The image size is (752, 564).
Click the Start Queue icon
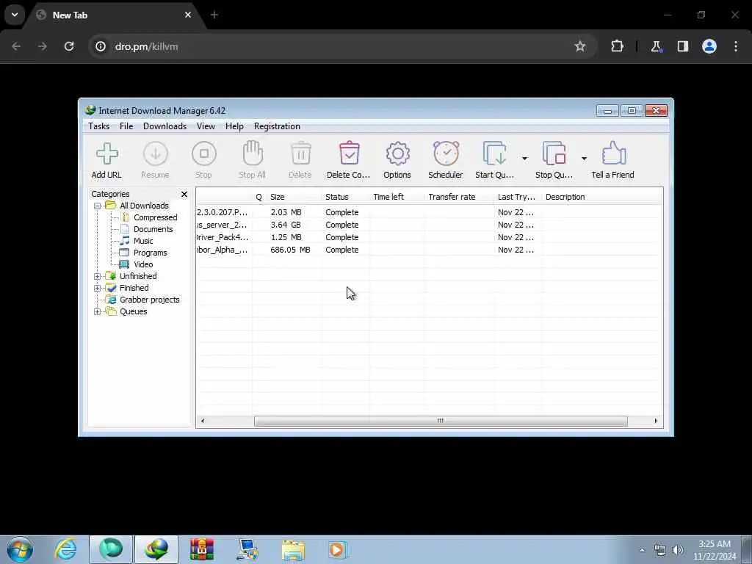coord(494,154)
